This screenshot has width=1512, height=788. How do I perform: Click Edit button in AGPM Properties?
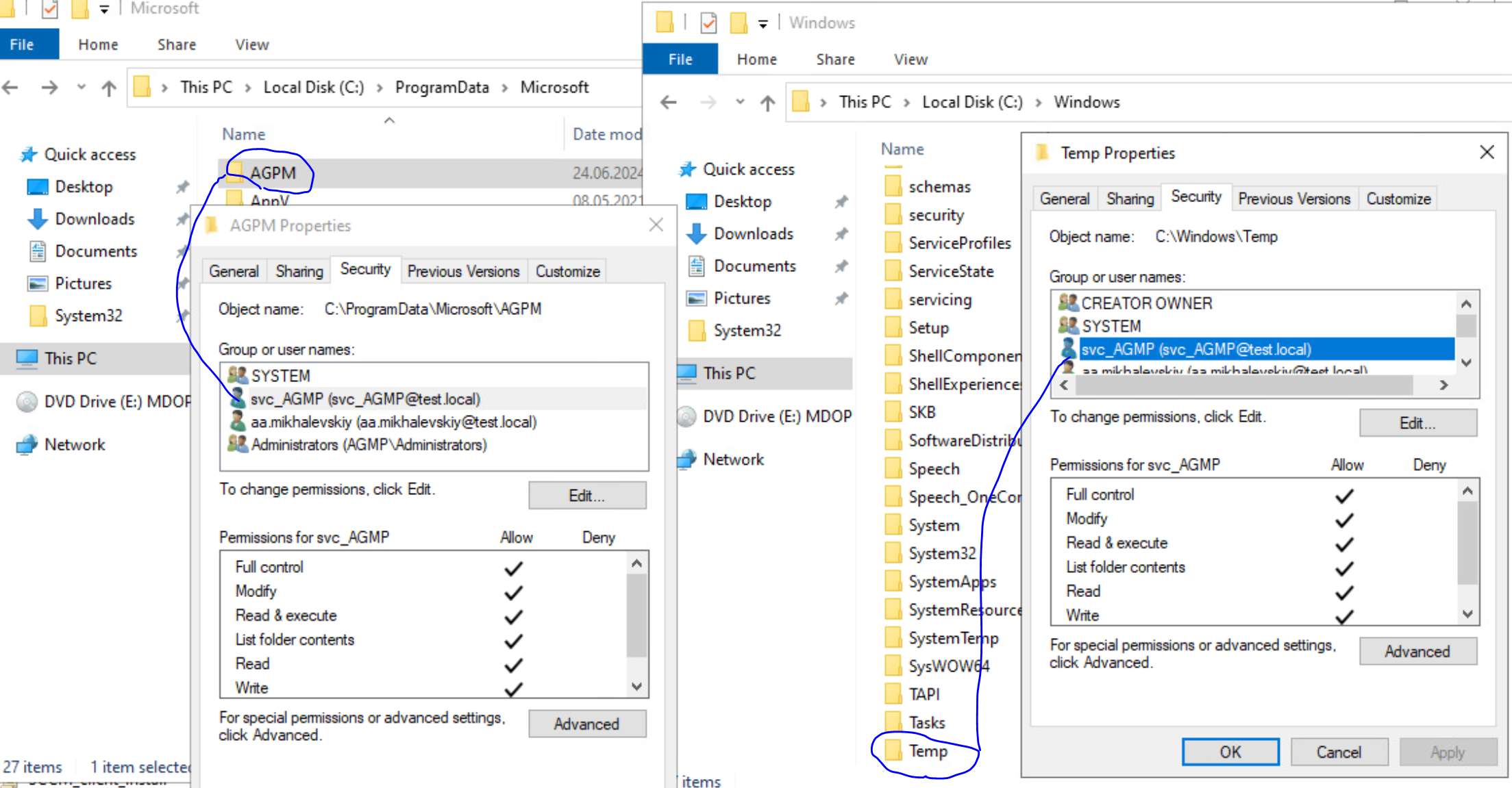pyautogui.click(x=589, y=496)
